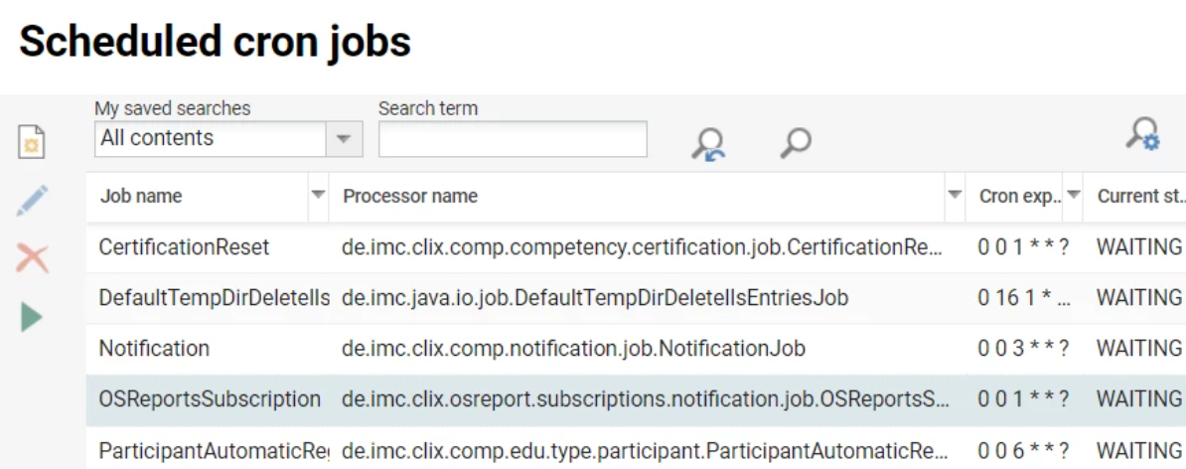Screen dimensions: 1186x469
Task: Open the advanced search settings icon
Action: click(1142, 134)
